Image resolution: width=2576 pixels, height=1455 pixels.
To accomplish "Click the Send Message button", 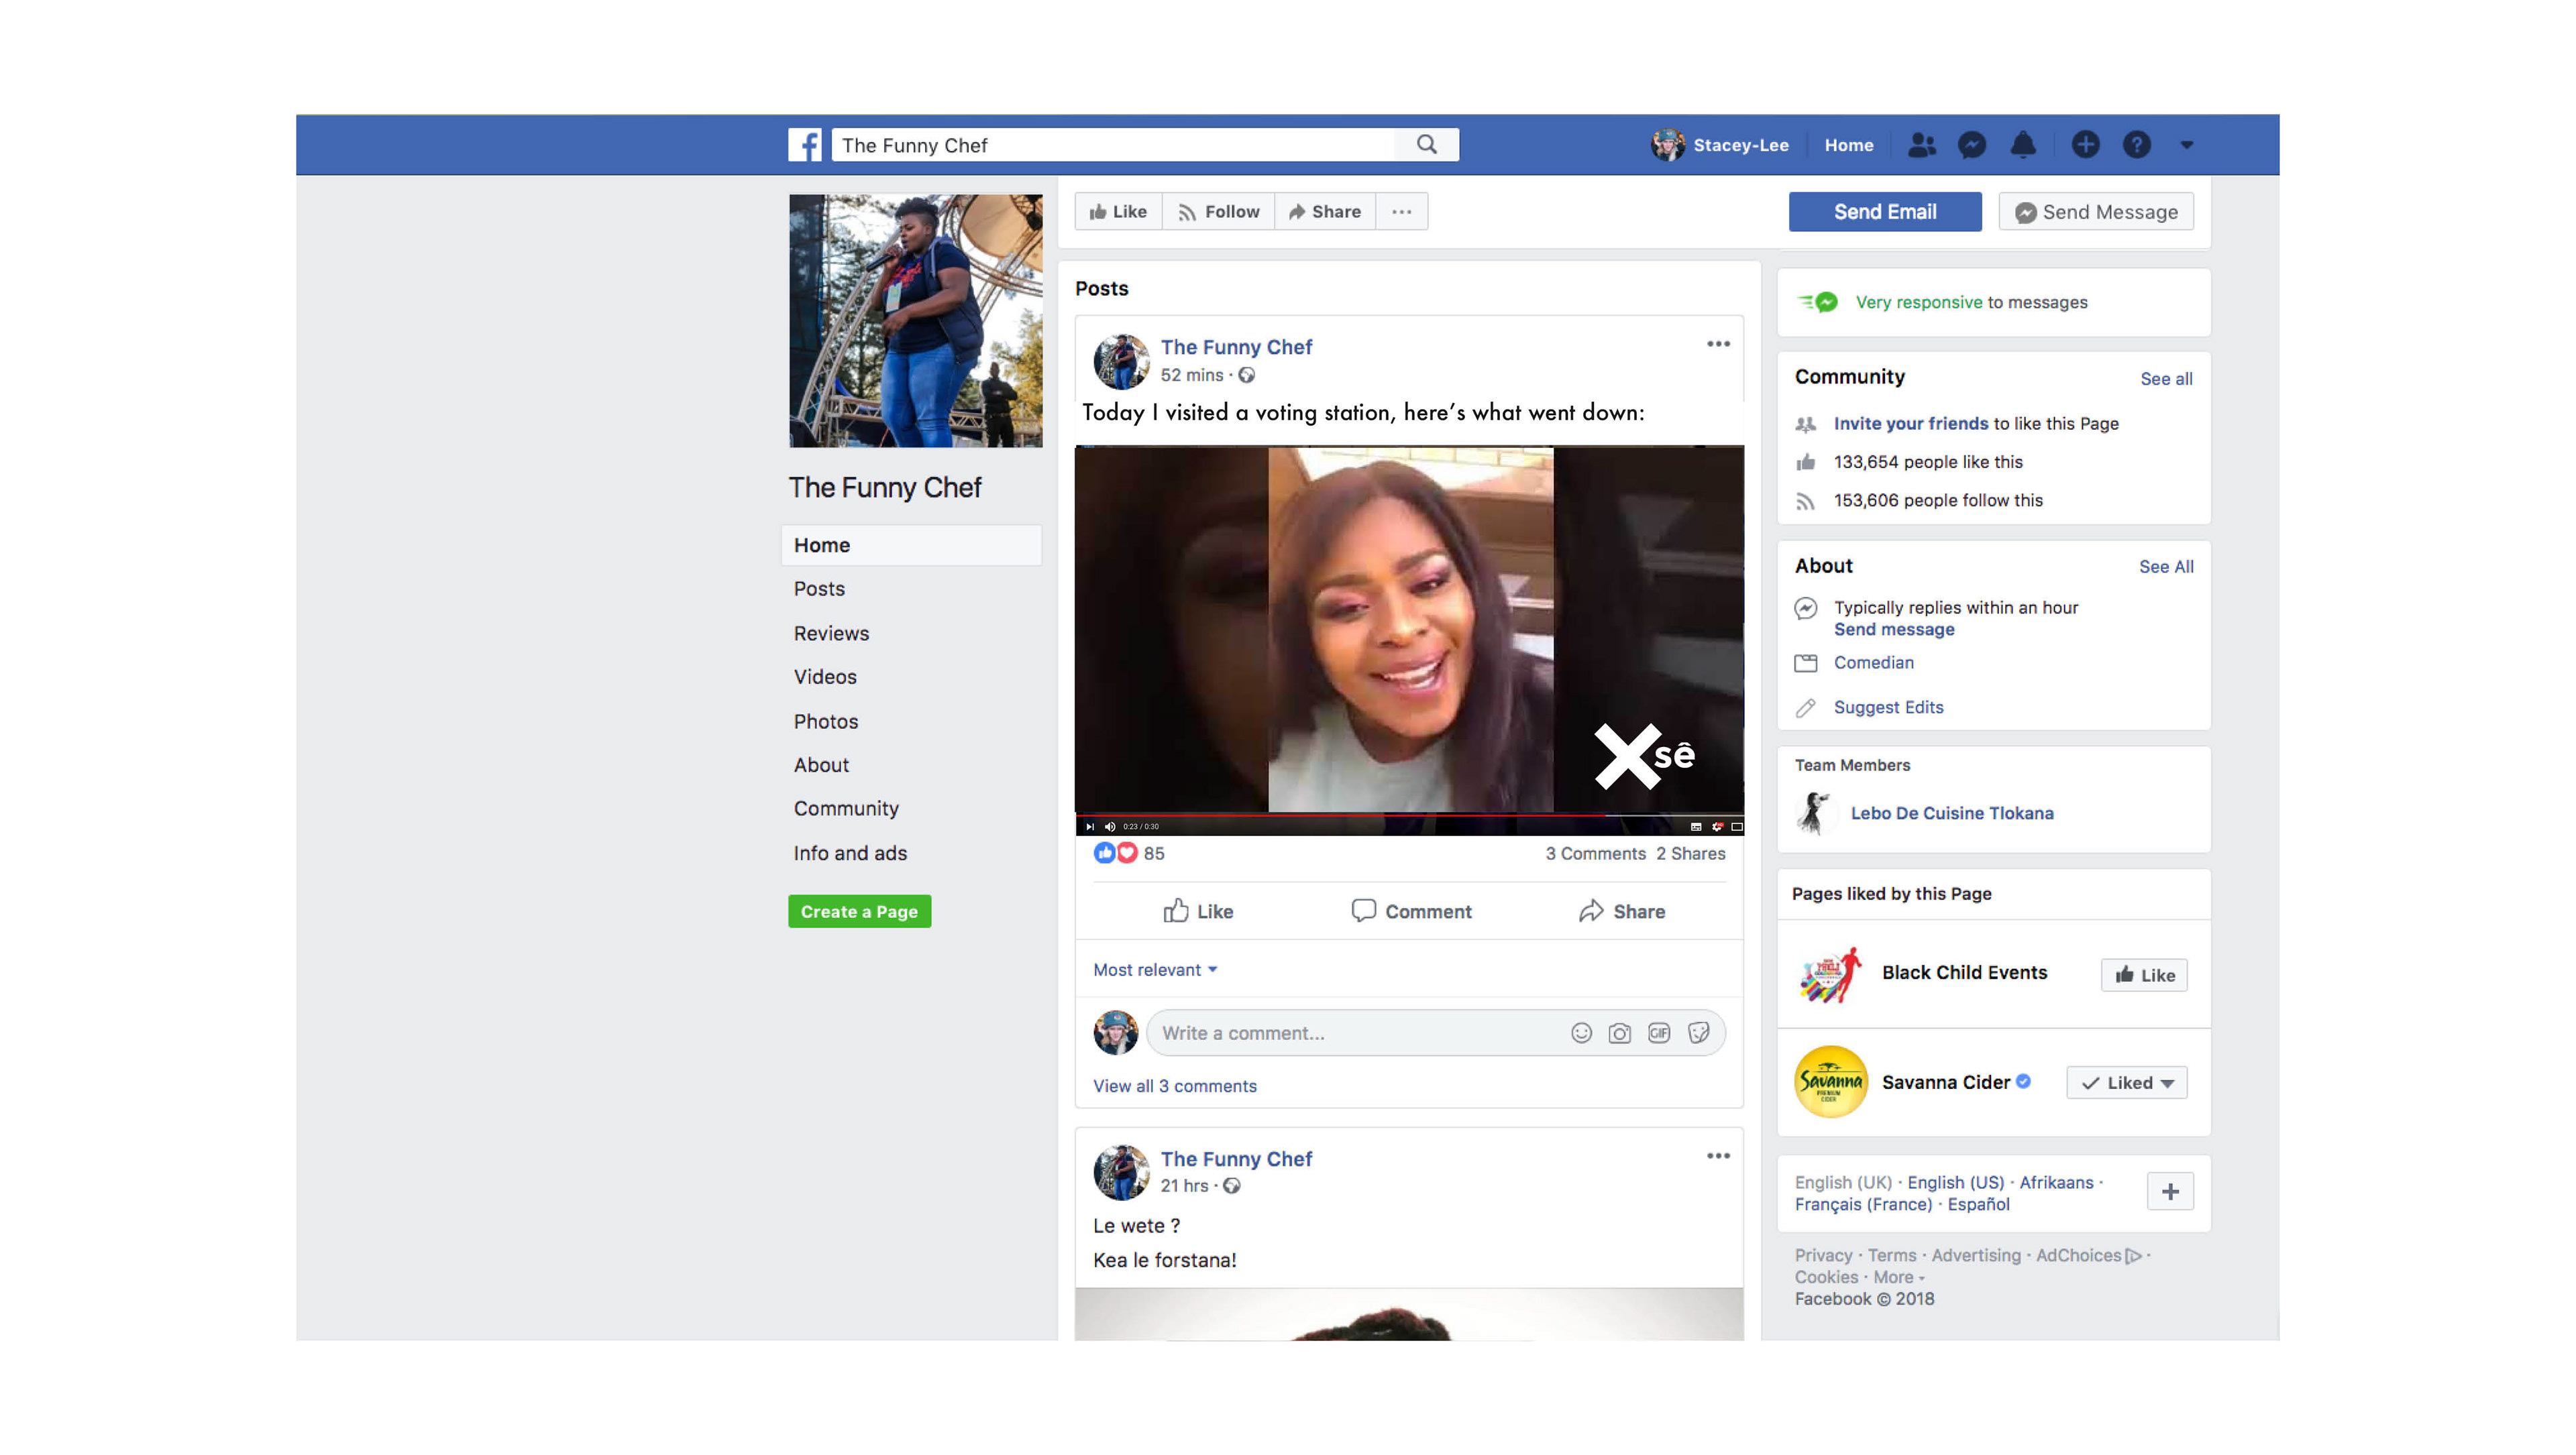I will coord(2096,212).
